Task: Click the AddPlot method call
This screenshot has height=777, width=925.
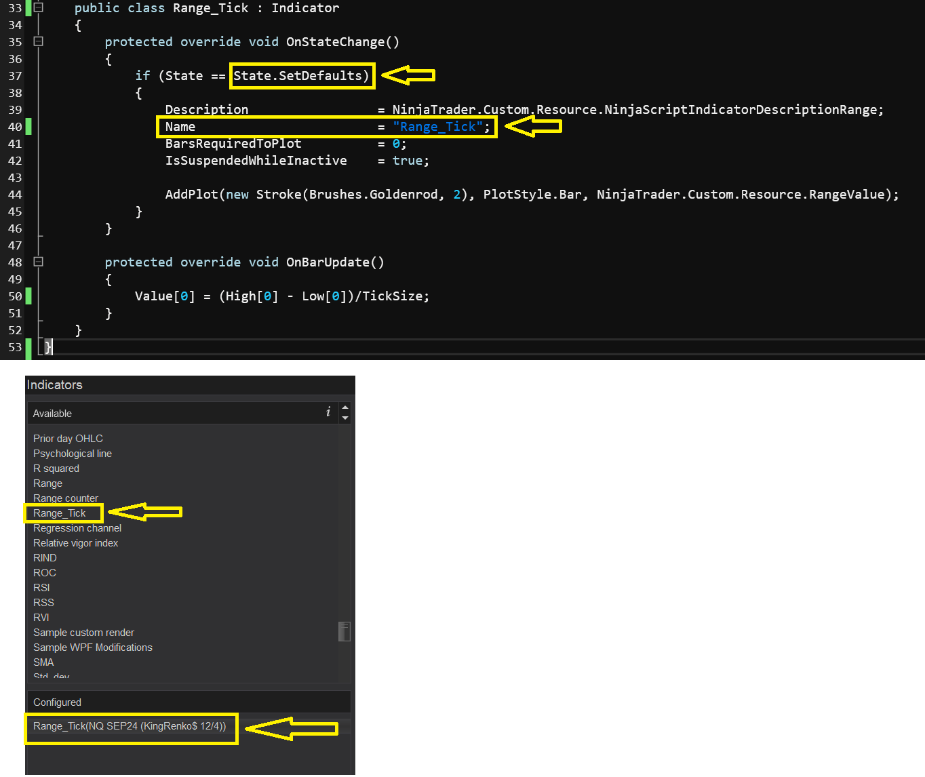Action: point(192,195)
